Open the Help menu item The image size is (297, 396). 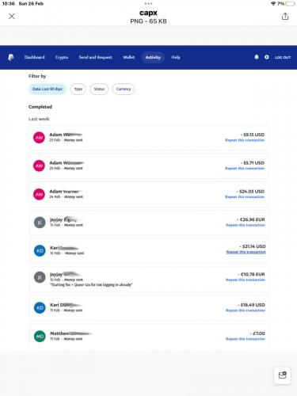176,57
